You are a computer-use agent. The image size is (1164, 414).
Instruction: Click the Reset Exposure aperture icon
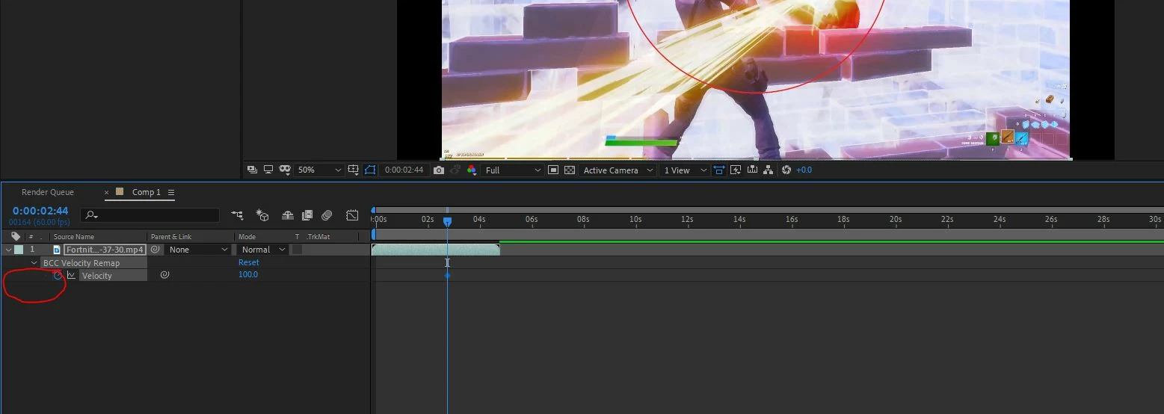[786, 170]
